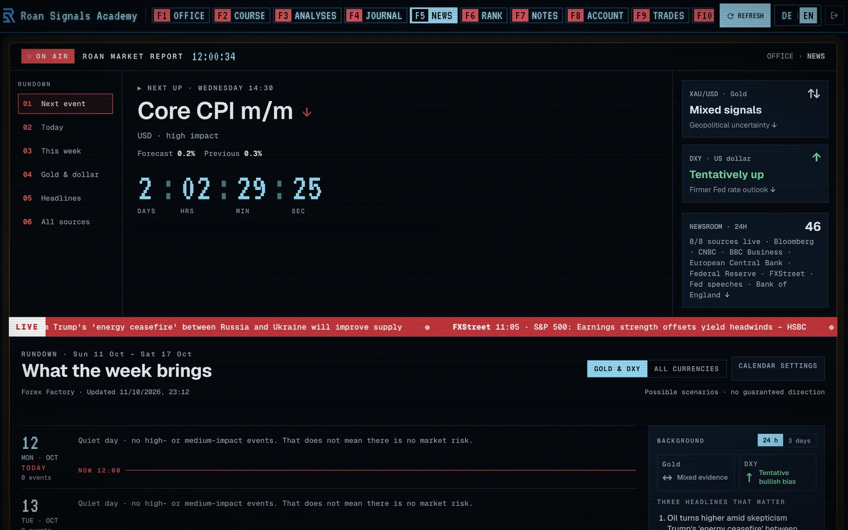Select rundown item 02 Today

(65, 127)
